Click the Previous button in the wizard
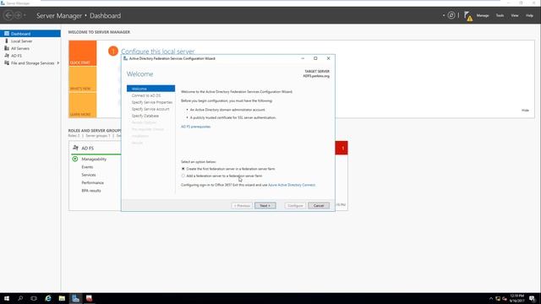The height and width of the screenshot is (304, 541). (242, 205)
